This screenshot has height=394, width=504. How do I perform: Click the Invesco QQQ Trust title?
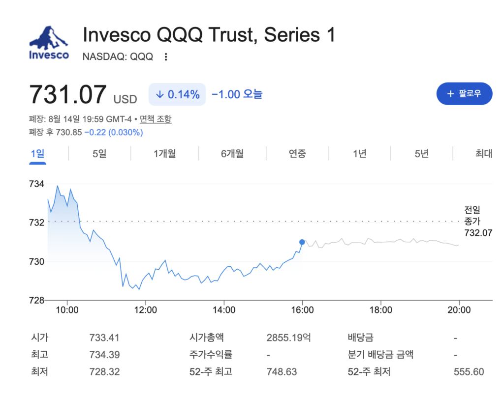[x=209, y=35]
